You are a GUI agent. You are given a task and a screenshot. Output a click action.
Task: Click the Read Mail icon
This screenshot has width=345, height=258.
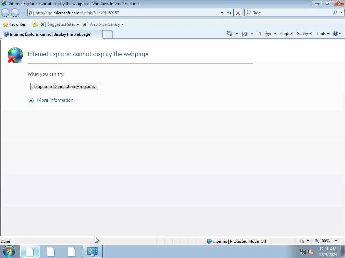coord(258,34)
